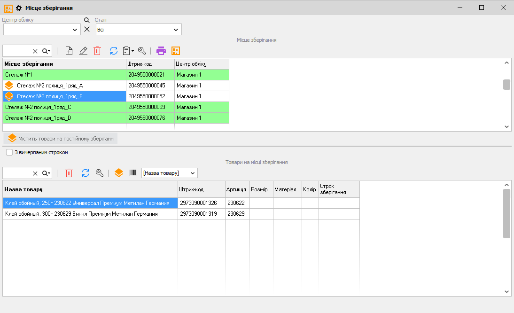The image size is (514, 313).
Task: Click the upper storage search input field
Action: [x=17, y=51]
